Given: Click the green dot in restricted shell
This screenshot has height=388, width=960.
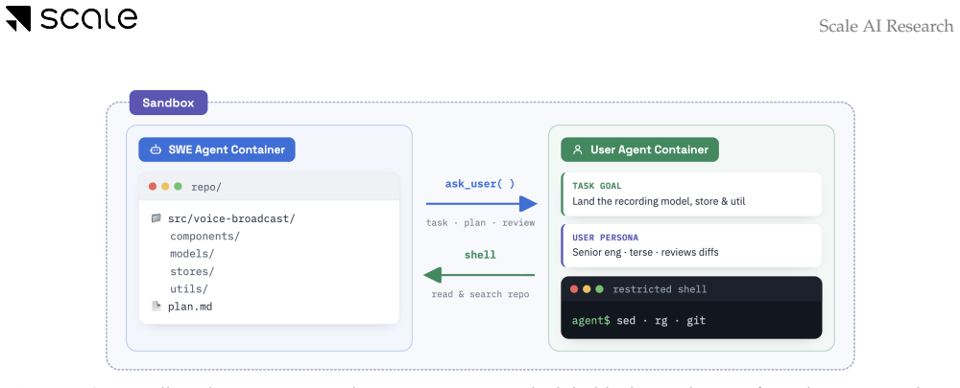Looking at the screenshot, I should click(x=599, y=289).
